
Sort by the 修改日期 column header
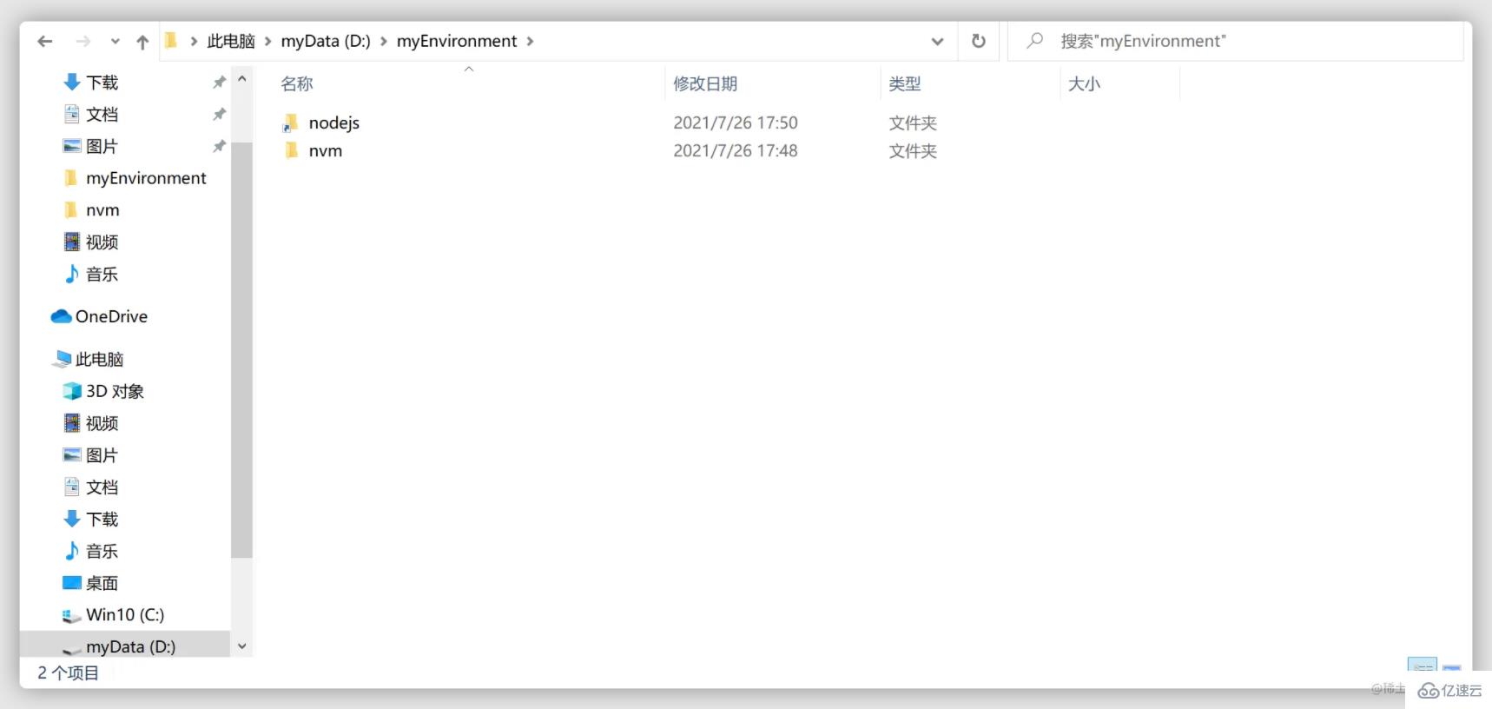pos(705,84)
